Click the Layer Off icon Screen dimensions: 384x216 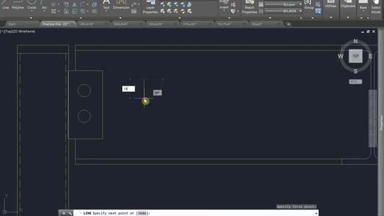coord(163,4)
